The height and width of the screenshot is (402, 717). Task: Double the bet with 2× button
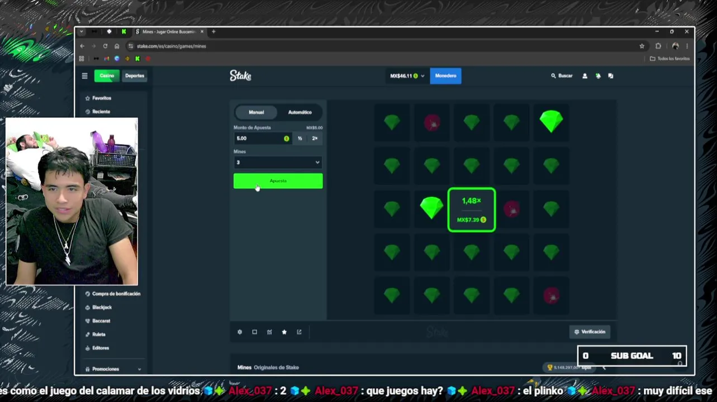pos(315,138)
